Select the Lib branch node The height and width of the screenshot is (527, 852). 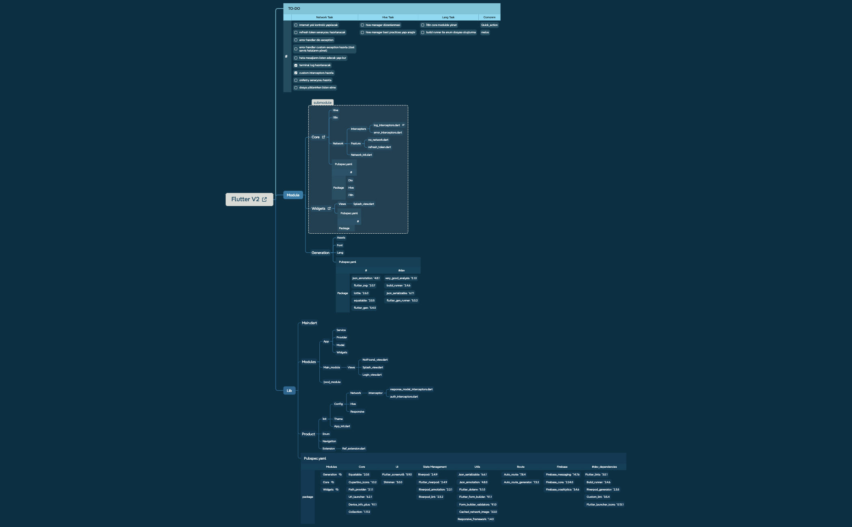289,391
